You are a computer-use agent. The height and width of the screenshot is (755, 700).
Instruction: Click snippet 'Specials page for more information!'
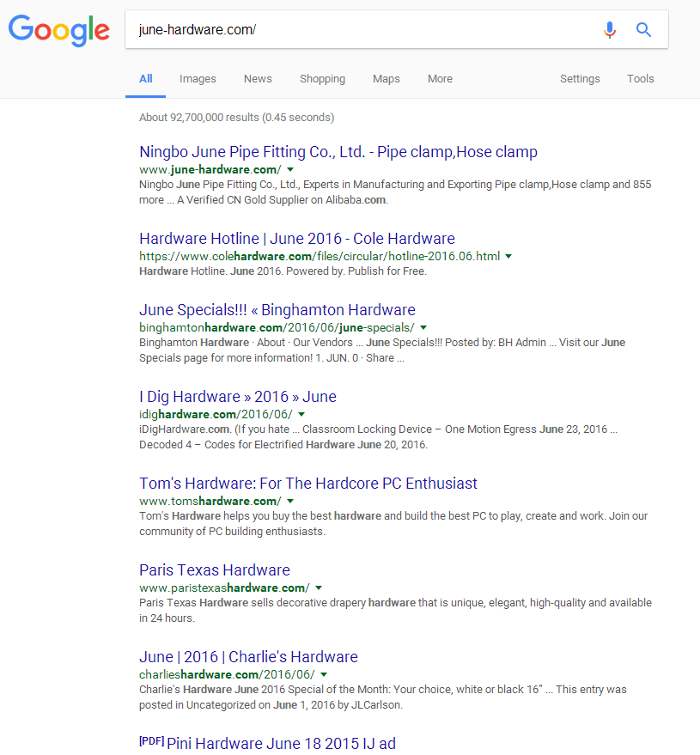click(x=226, y=358)
